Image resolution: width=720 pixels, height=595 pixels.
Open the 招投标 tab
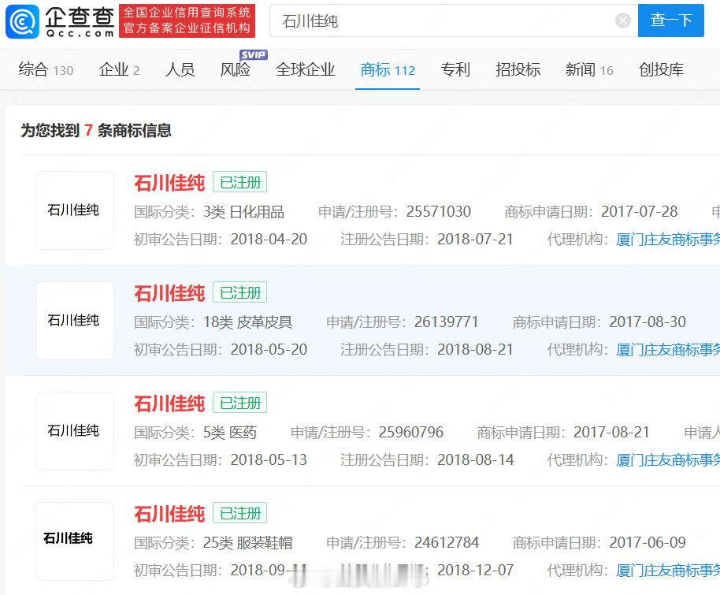(x=518, y=70)
